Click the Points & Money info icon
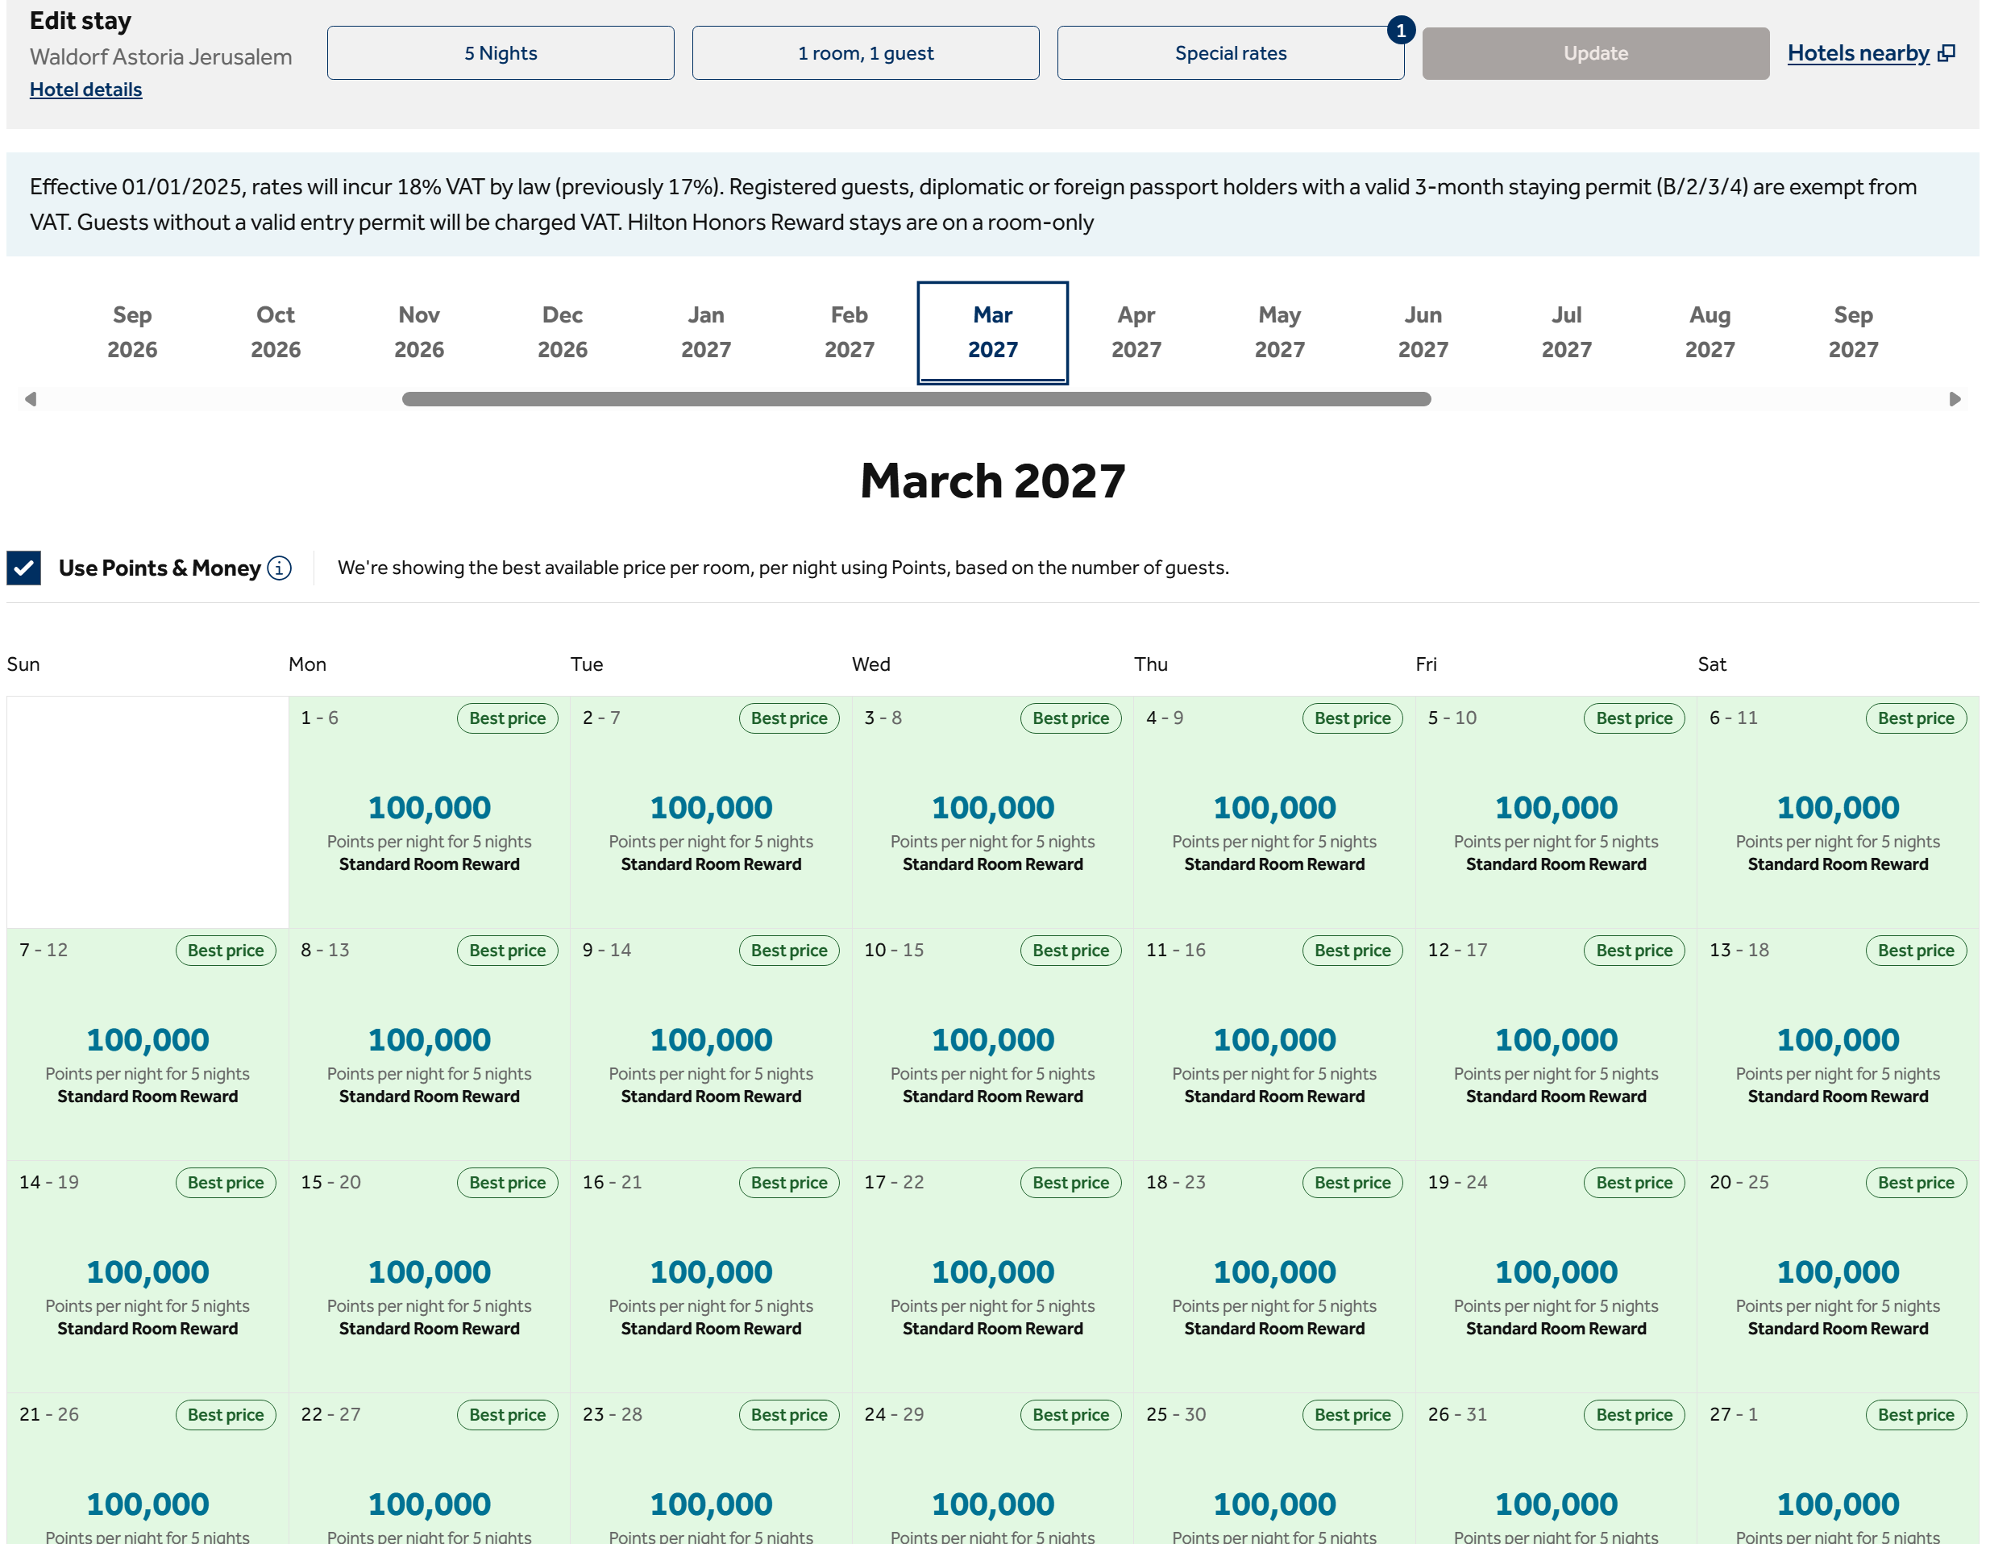The height and width of the screenshot is (1544, 1990). point(280,568)
